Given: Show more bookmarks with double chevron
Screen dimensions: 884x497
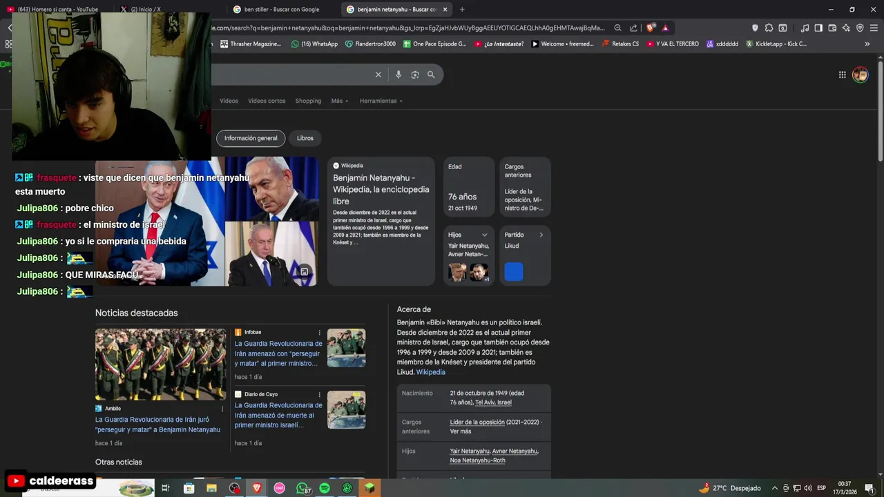Looking at the screenshot, I should click(867, 43).
